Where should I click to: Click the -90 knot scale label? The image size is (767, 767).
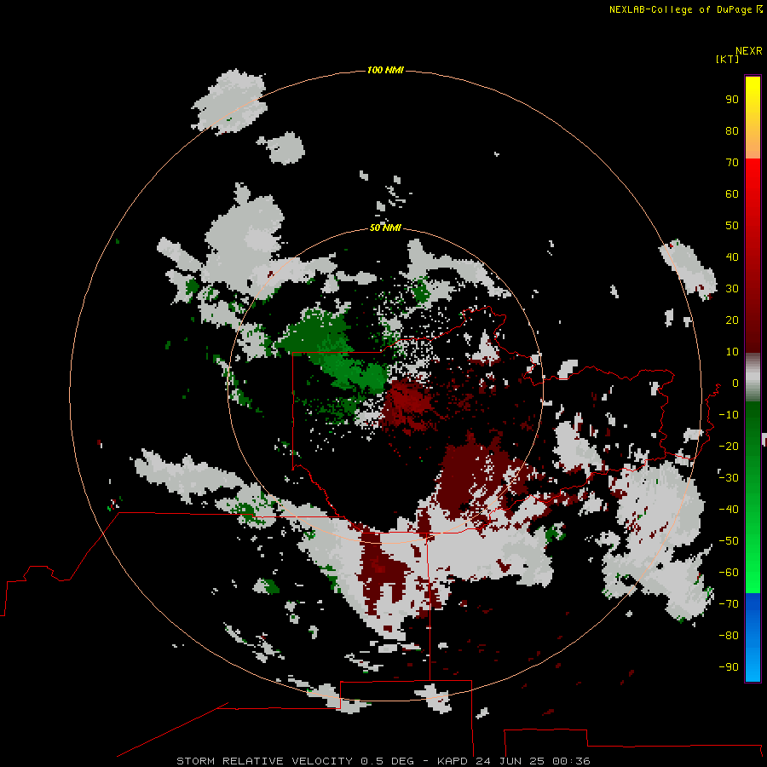point(729,666)
